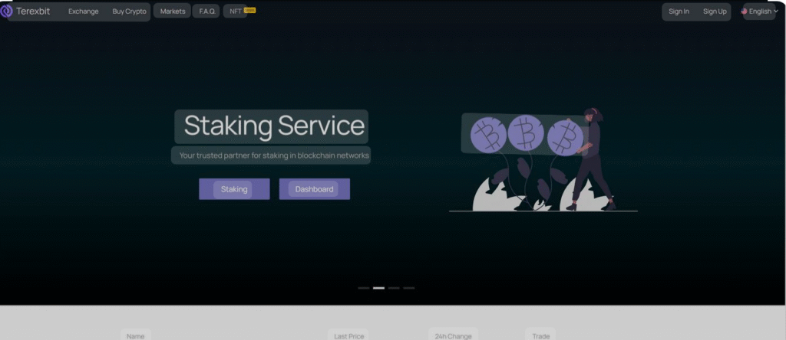Click the walking person illustration
786x340 pixels.
coord(593,161)
